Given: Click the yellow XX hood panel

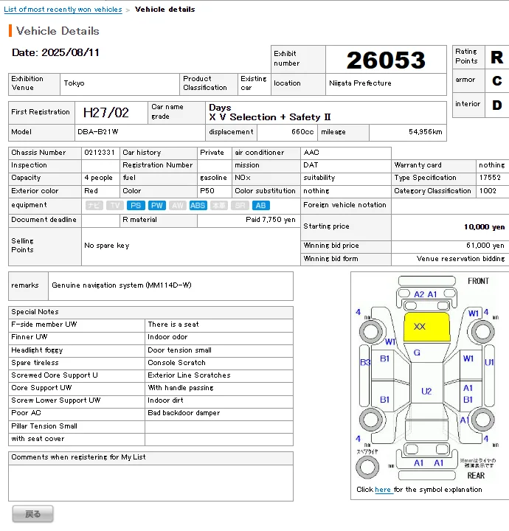Looking at the screenshot, I should pos(420,327).
